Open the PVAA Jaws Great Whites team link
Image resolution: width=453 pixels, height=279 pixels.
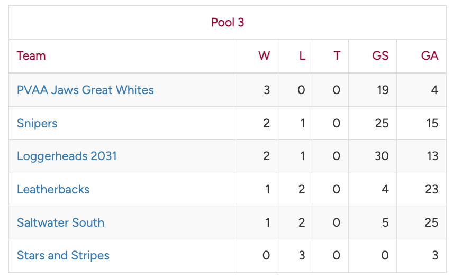85,90
